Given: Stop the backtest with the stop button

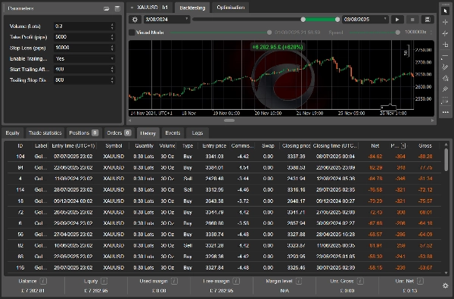Looking at the screenshot, I should (412, 20).
